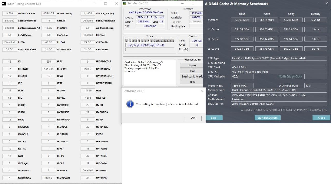Click the Memory Bus 1895.8 MHz field
Image resolution: width=331 pixels, height=184 pixels.
(242, 86)
